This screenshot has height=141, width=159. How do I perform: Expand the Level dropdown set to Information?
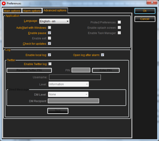pos(69,84)
